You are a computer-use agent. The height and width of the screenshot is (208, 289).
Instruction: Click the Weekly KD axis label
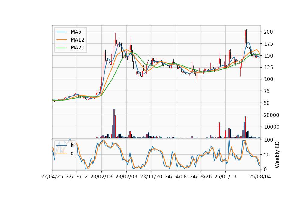[x=277, y=155]
